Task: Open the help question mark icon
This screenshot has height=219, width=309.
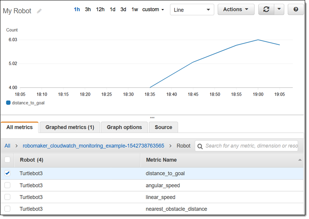Action: (296, 9)
